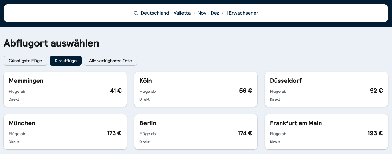Select the Direktflüge filter
The height and width of the screenshot is (154, 392).
66,61
